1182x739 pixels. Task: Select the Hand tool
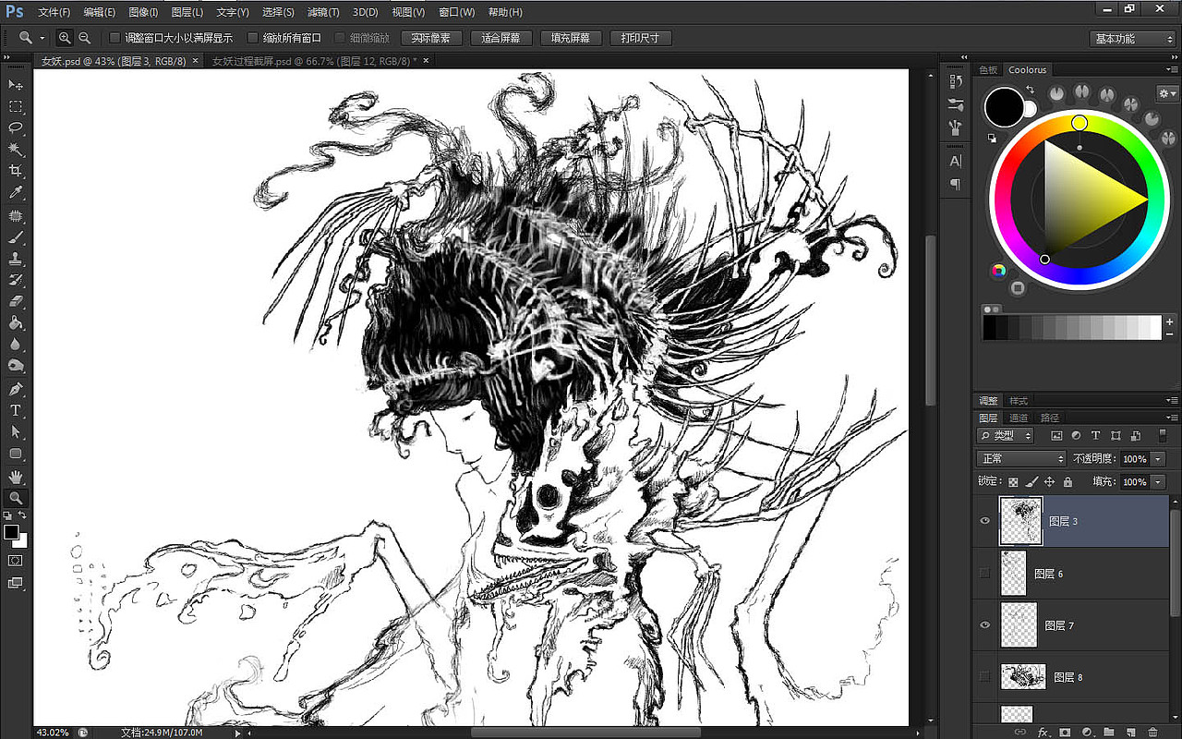click(16, 476)
